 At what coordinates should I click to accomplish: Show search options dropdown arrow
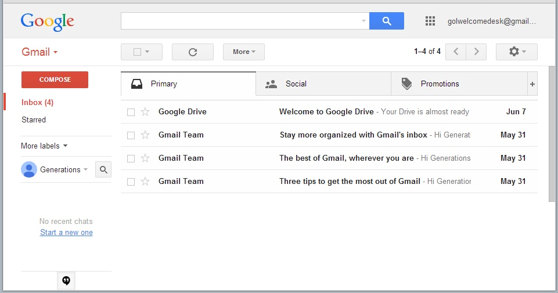coord(363,21)
